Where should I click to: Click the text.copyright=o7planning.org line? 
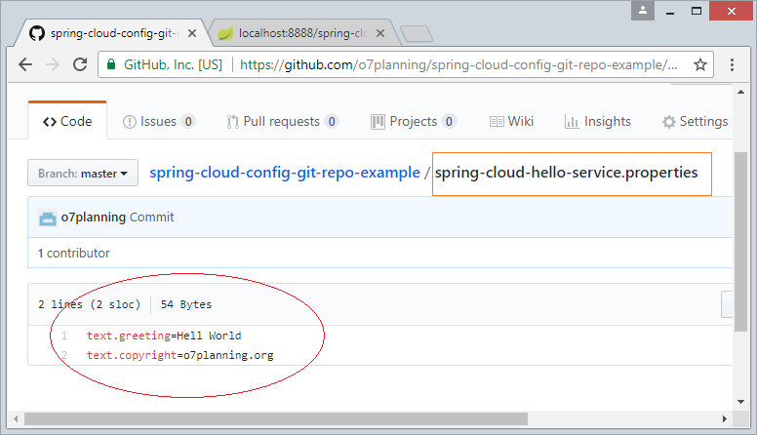180,355
